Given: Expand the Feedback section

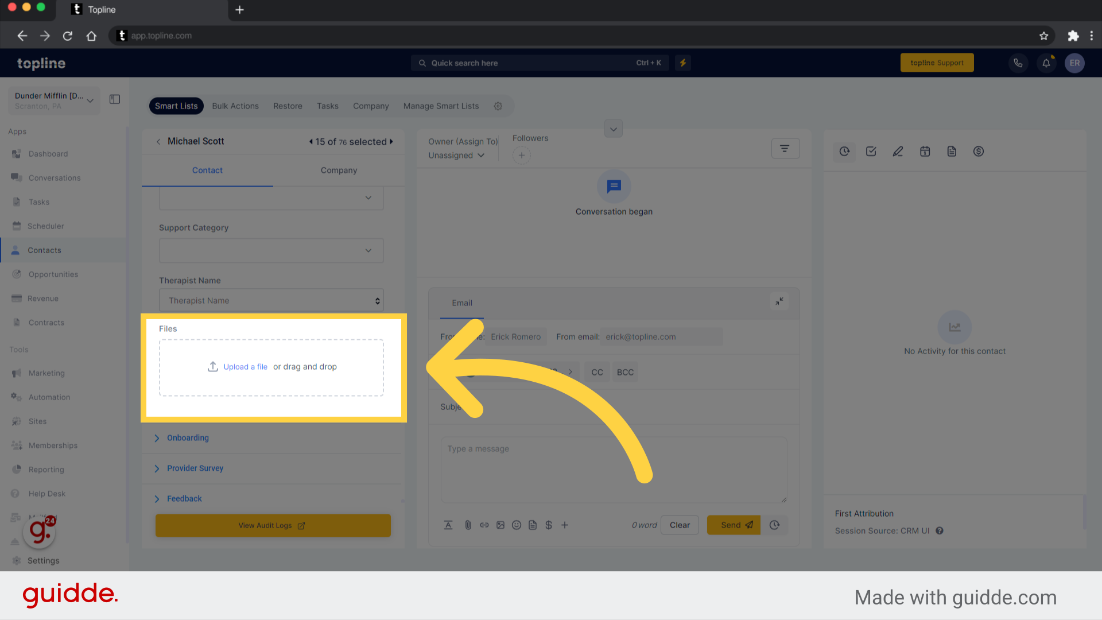Looking at the screenshot, I should click(x=184, y=498).
